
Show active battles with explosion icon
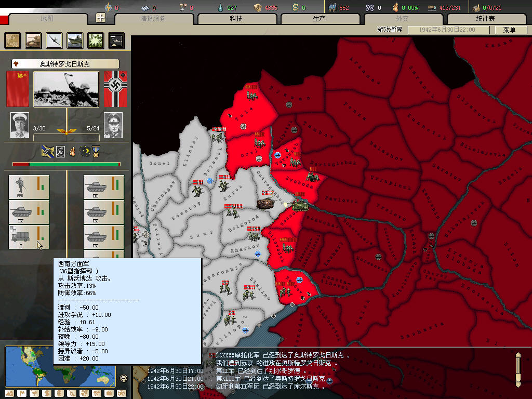(96, 41)
